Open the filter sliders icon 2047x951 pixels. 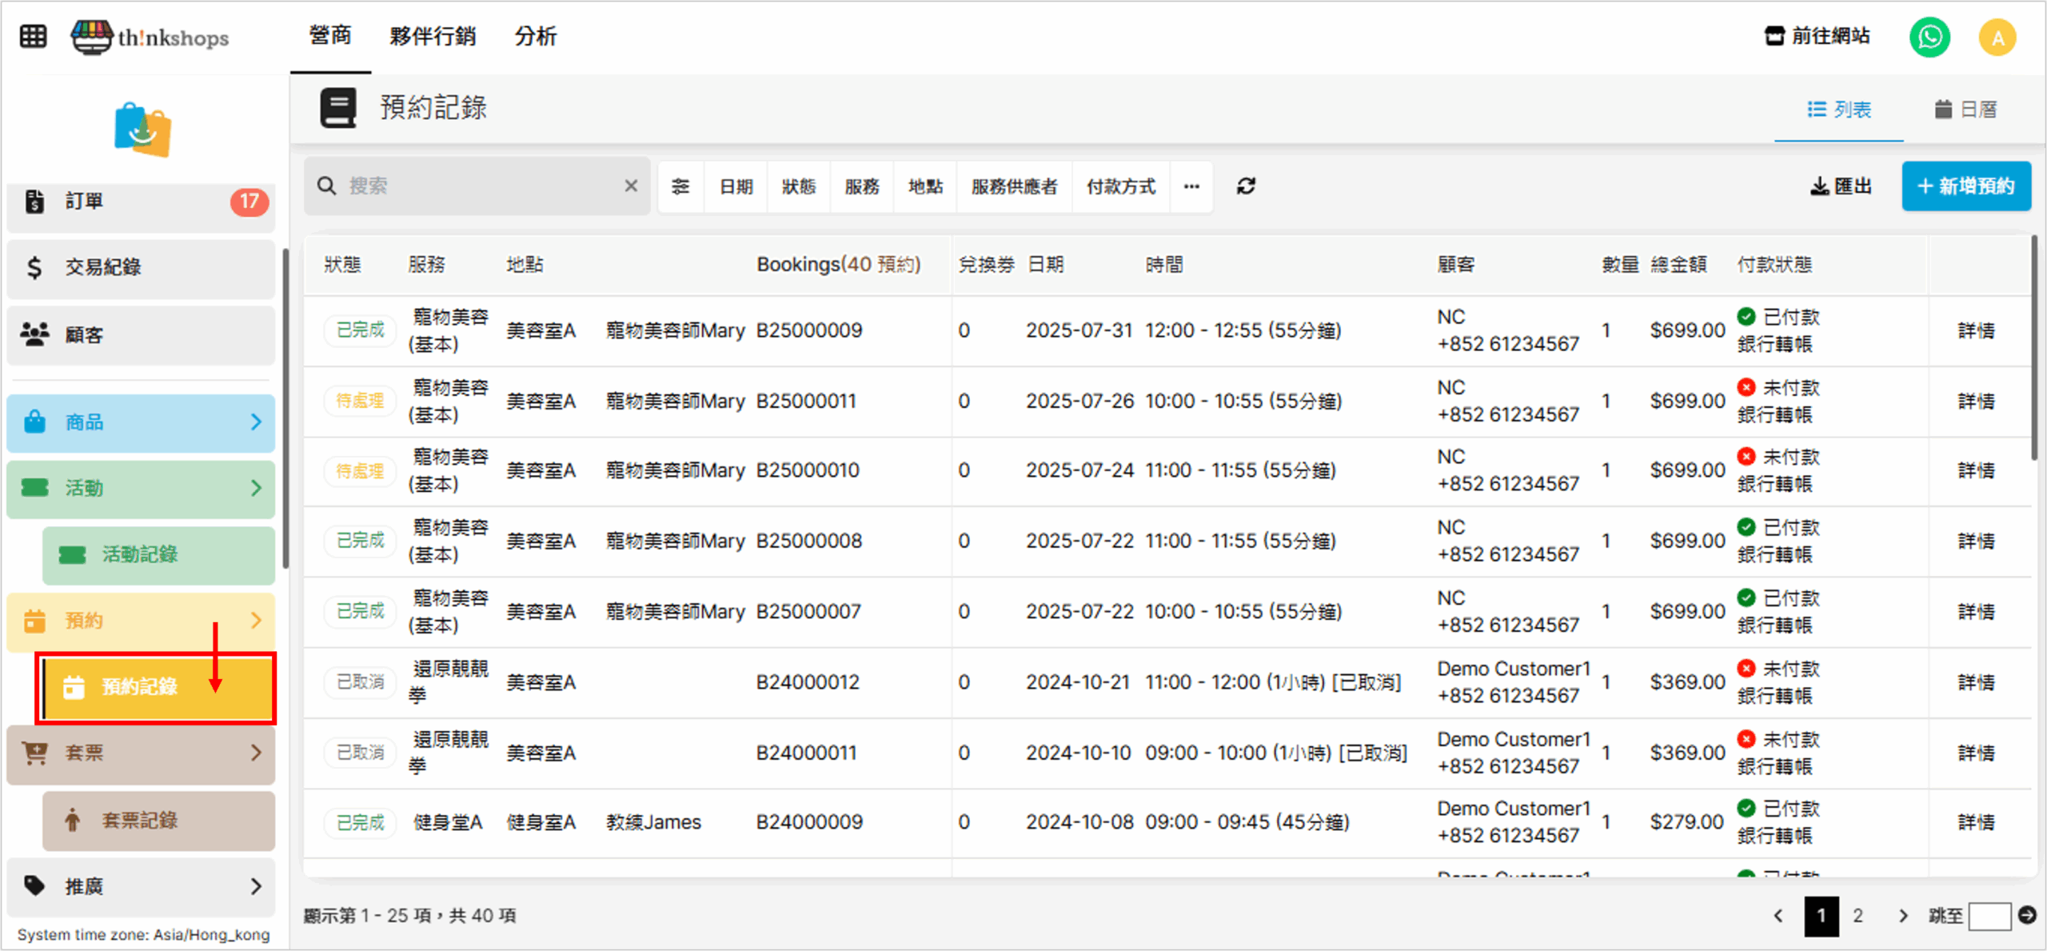680,186
